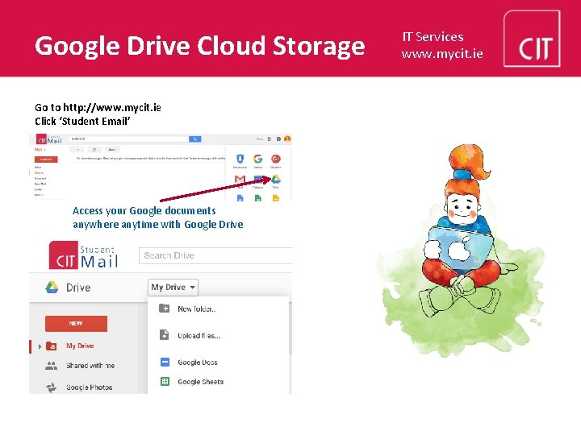The width and height of the screenshot is (581, 435).
Task: Open Google Photos in Drive sidebar
Action: (90, 387)
